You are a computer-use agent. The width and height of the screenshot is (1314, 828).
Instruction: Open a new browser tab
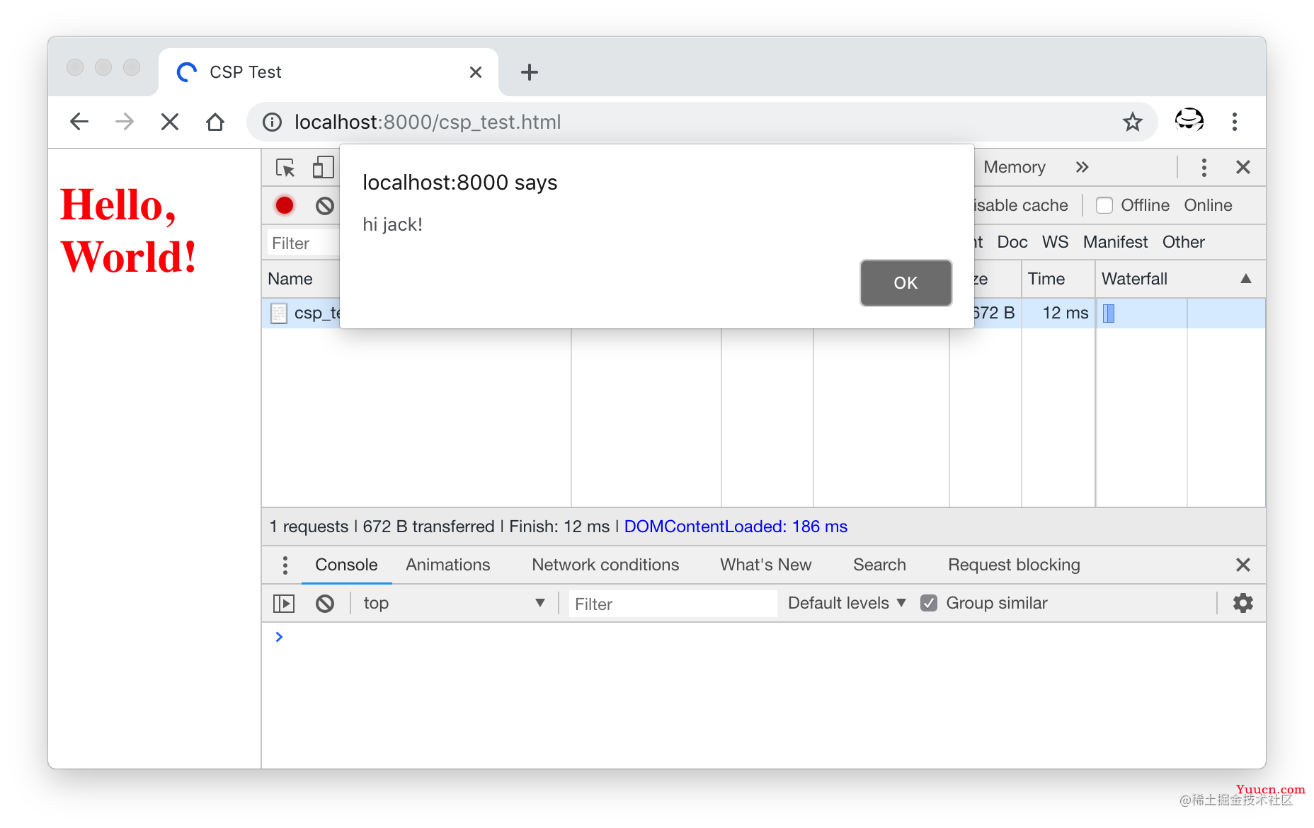pyautogui.click(x=530, y=72)
